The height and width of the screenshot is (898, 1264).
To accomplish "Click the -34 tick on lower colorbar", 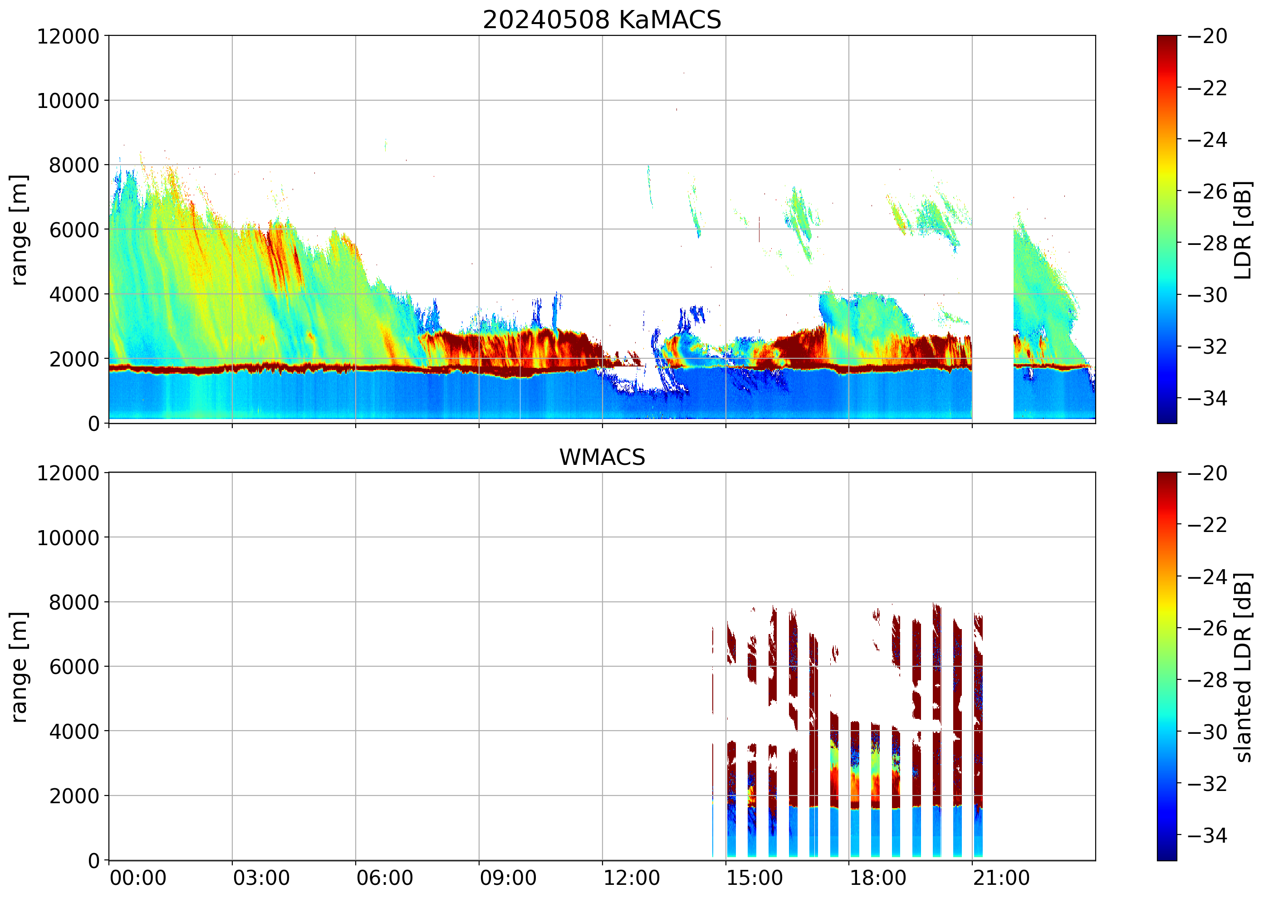I will (1207, 835).
